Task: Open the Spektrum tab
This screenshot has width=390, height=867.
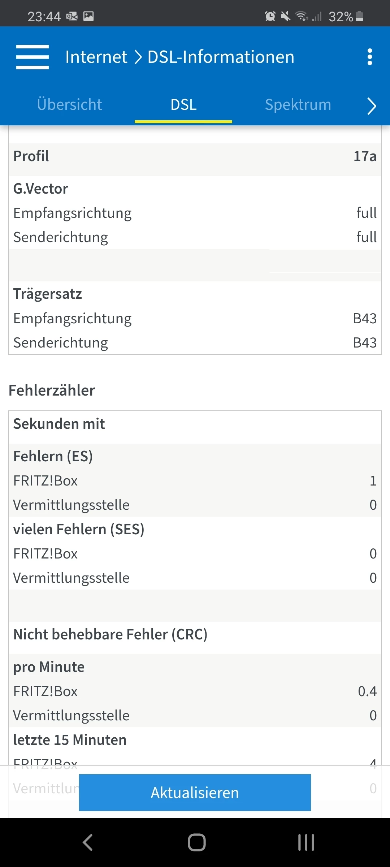Action: click(x=298, y=105)
